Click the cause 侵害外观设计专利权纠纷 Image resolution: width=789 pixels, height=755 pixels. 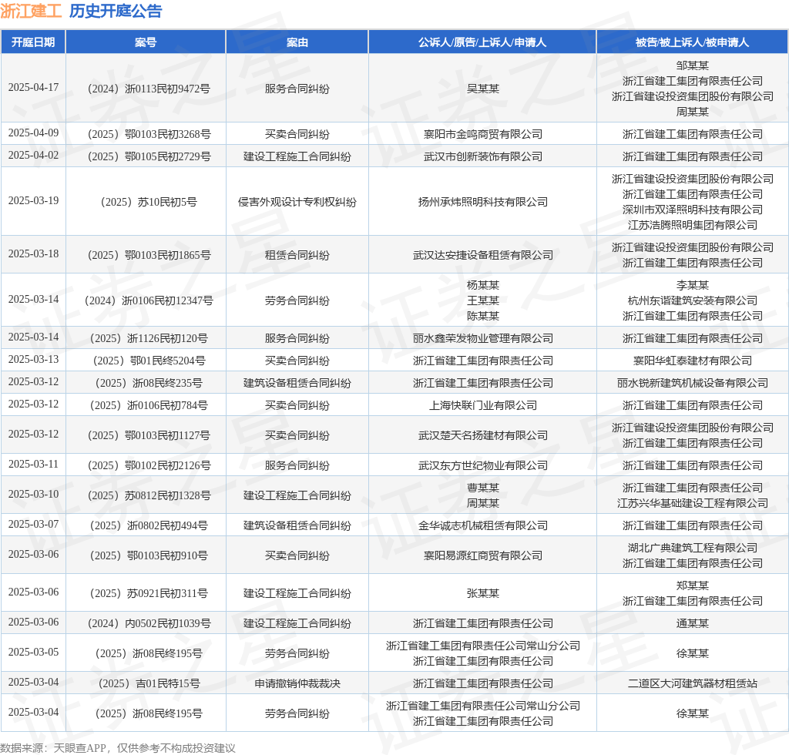coord(297,202)
